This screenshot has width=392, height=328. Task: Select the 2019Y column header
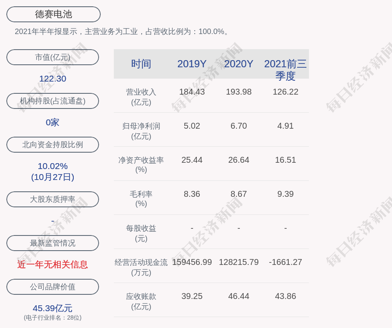pos(192,64)
